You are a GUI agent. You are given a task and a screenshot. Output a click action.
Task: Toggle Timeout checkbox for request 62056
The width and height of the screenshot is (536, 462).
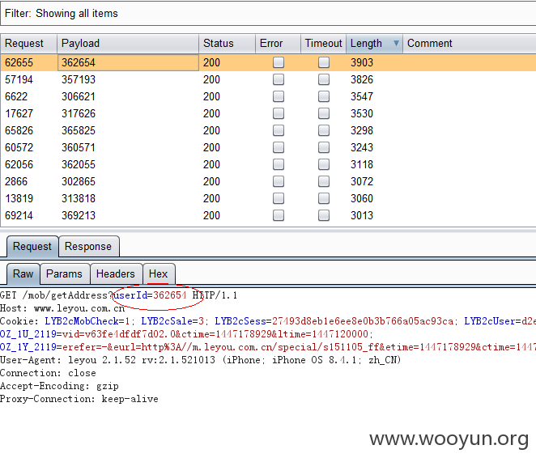pos(324,165)
